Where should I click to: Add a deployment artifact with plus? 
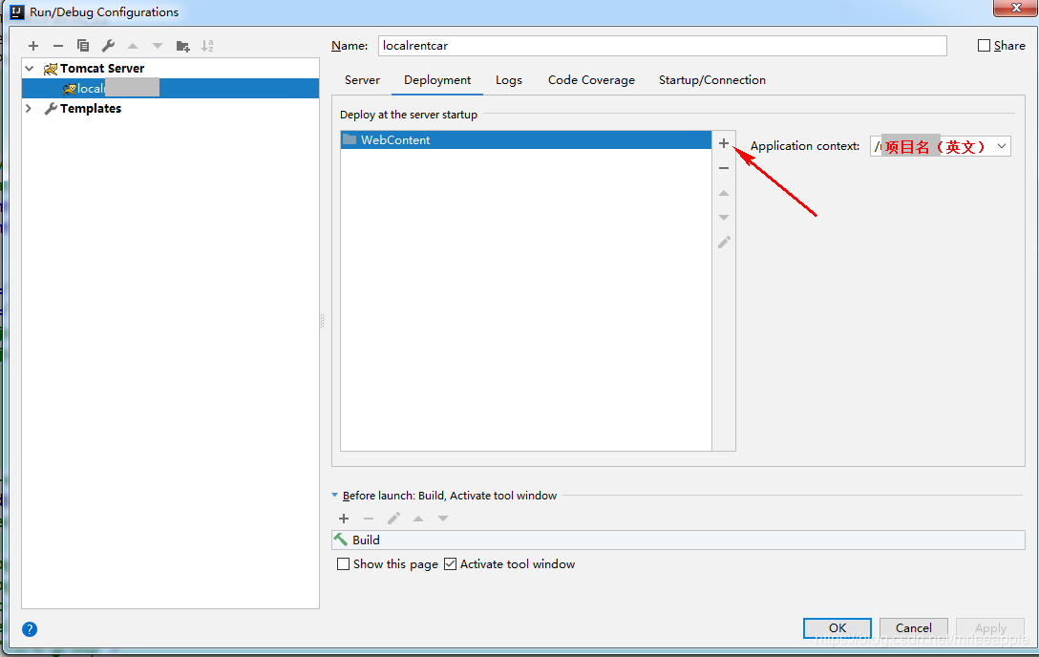(x=724, y=143)
